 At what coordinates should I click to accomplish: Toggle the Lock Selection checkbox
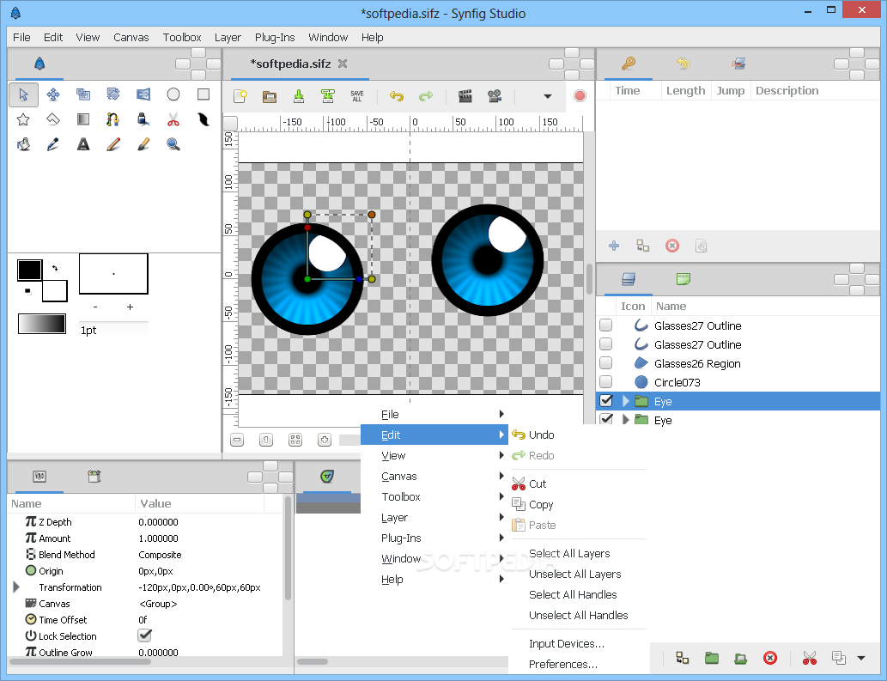(x=145, y=635)
